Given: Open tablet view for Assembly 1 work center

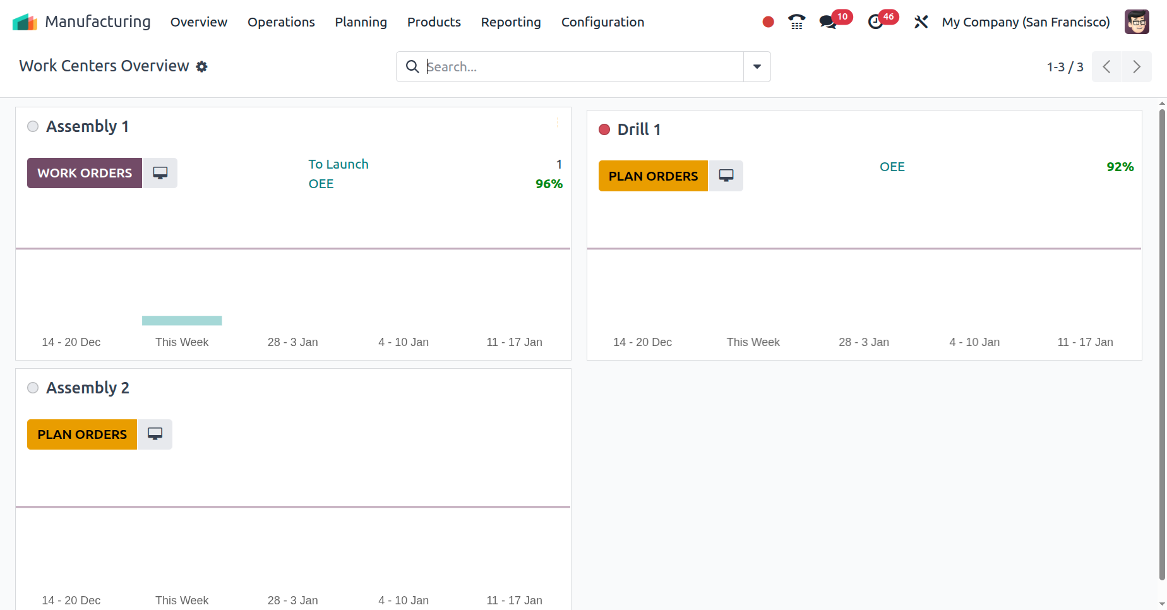Looking at the screenshot, I should pos(160,172).
